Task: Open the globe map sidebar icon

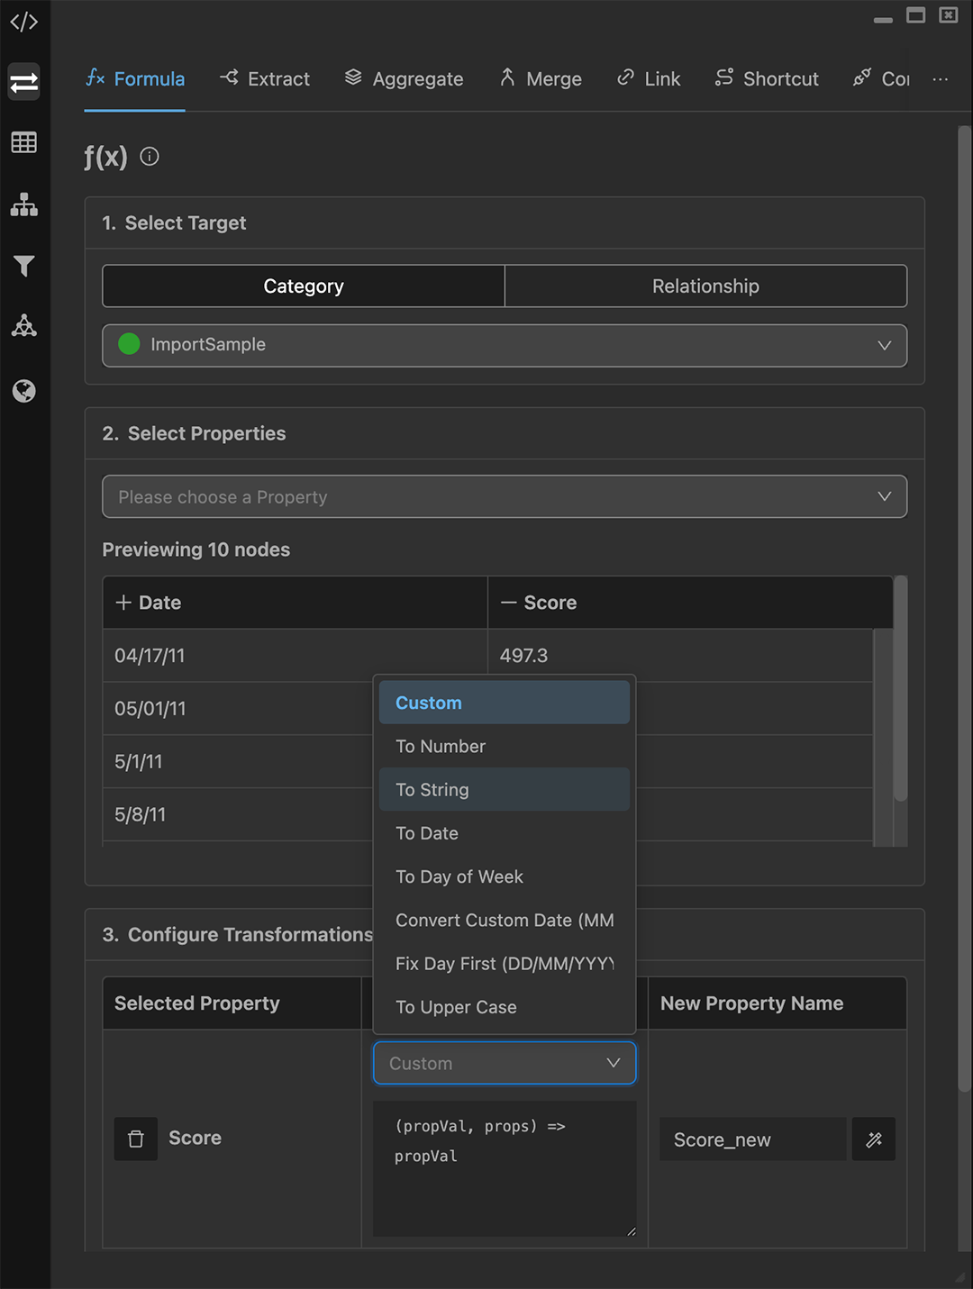Action: click(x=24, y=391)
